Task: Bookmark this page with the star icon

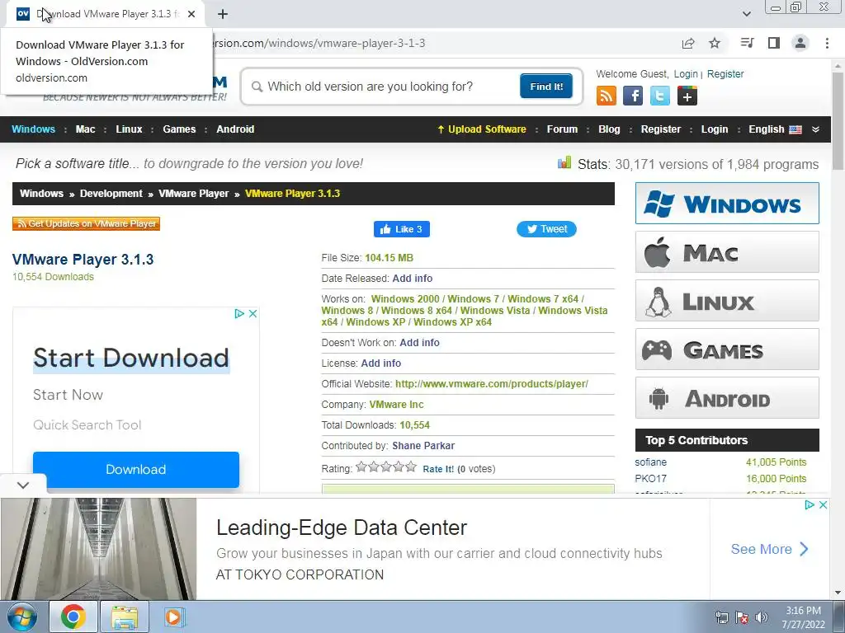Action: (715, 43)
